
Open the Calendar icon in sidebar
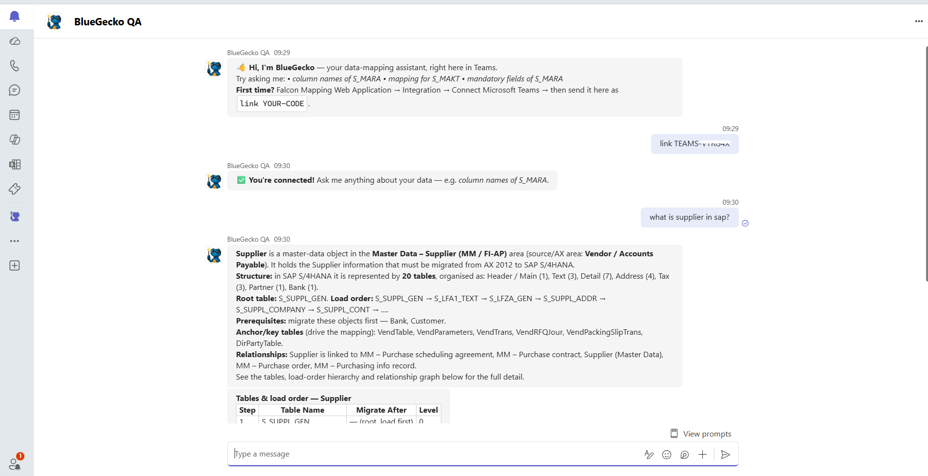15,115
